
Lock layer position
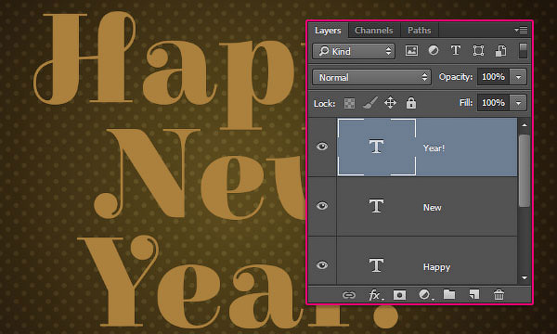pyautogui.click(x=390, y=103)
